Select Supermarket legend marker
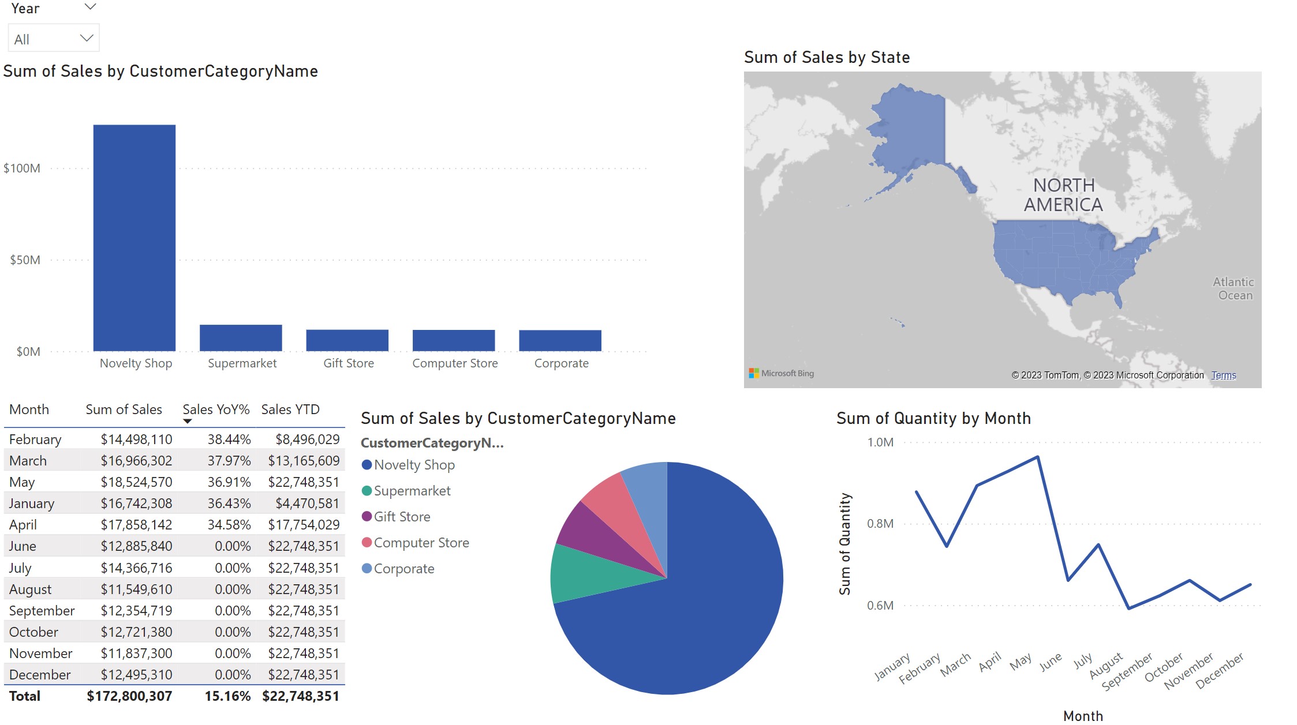The height and width of the screenshot is (725, 1297). (367, 491)
